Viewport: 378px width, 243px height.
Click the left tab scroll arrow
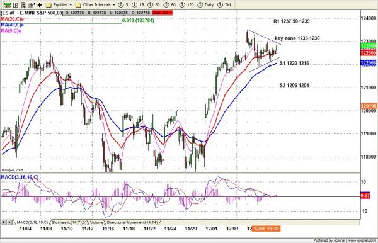click(x=4, y=222)
